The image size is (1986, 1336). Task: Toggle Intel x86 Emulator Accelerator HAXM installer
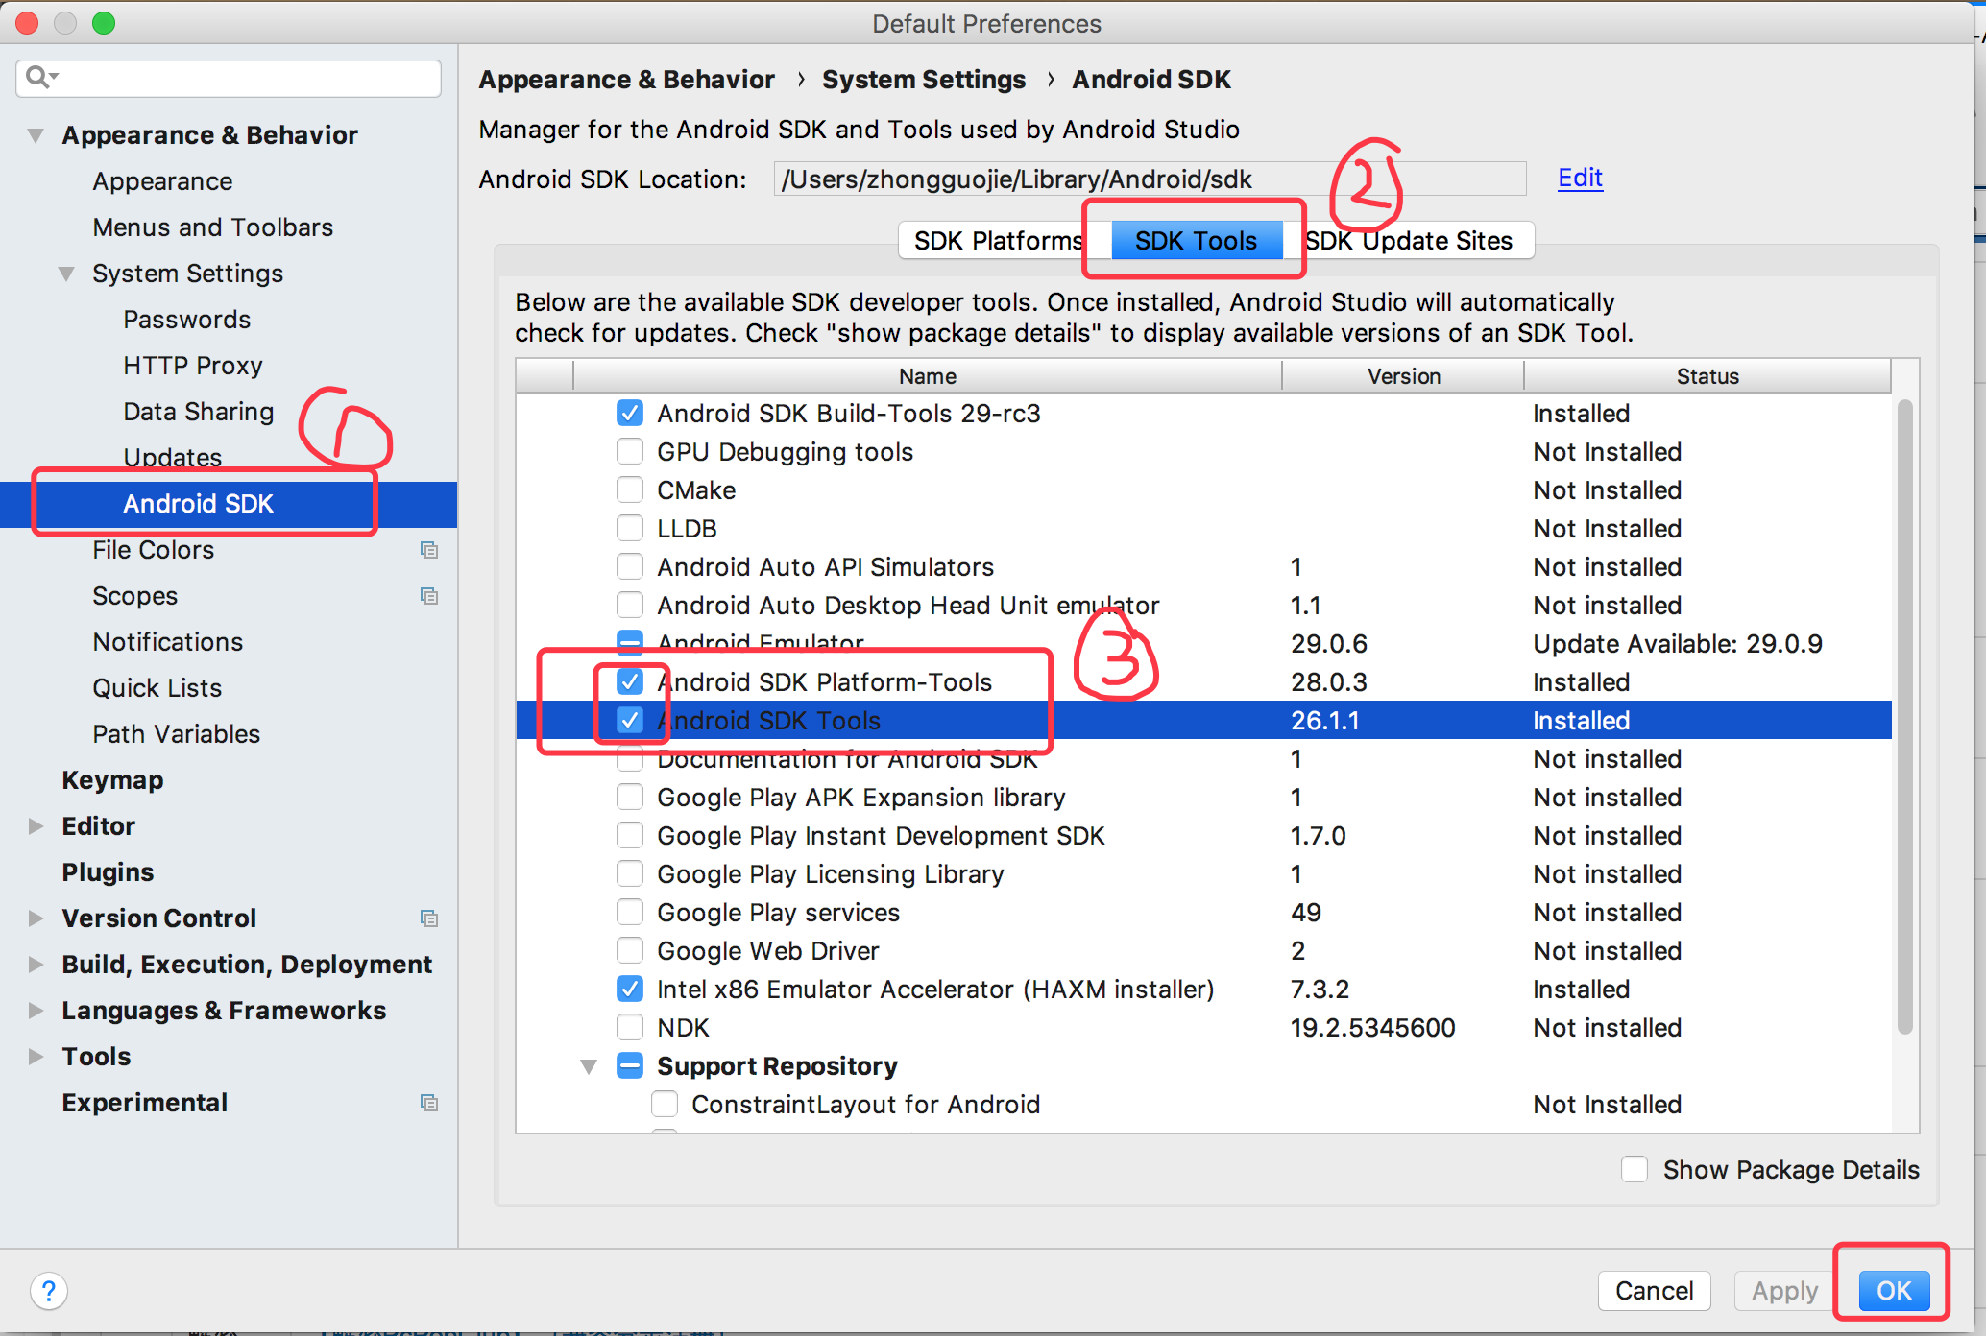[x=628, y=987]
